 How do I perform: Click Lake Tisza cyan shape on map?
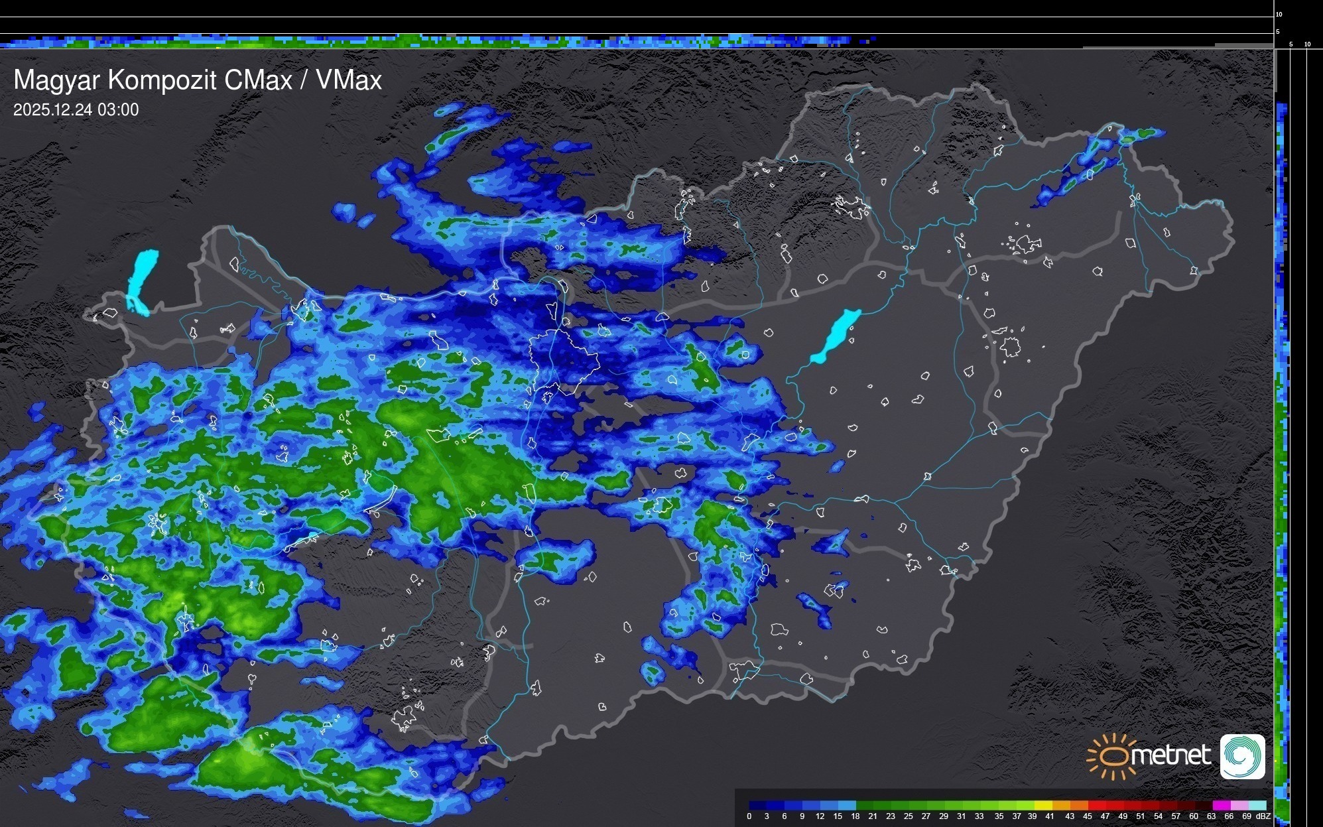[x=836, y=335]
